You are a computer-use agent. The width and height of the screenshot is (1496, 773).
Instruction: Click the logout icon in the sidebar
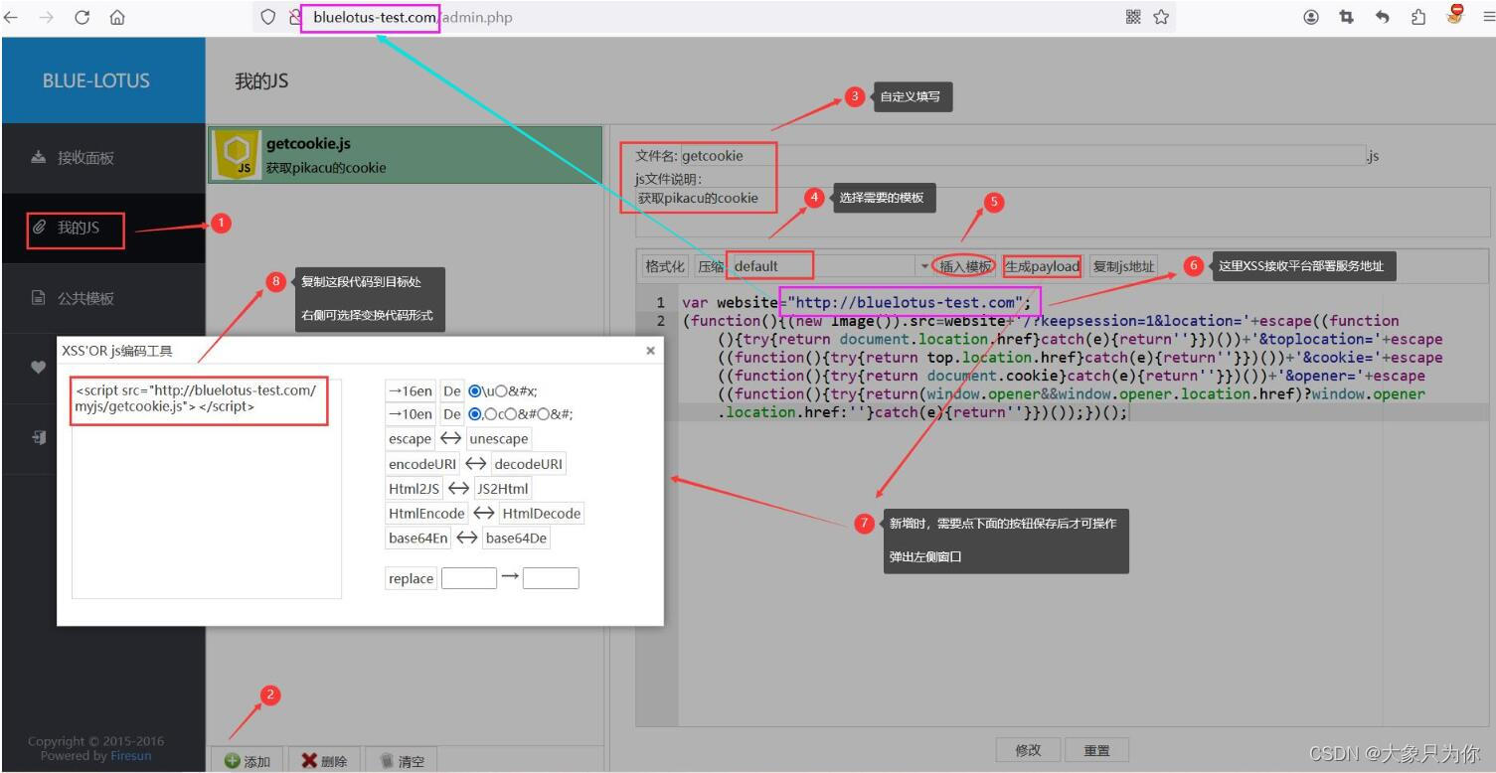tap(39, 437)
